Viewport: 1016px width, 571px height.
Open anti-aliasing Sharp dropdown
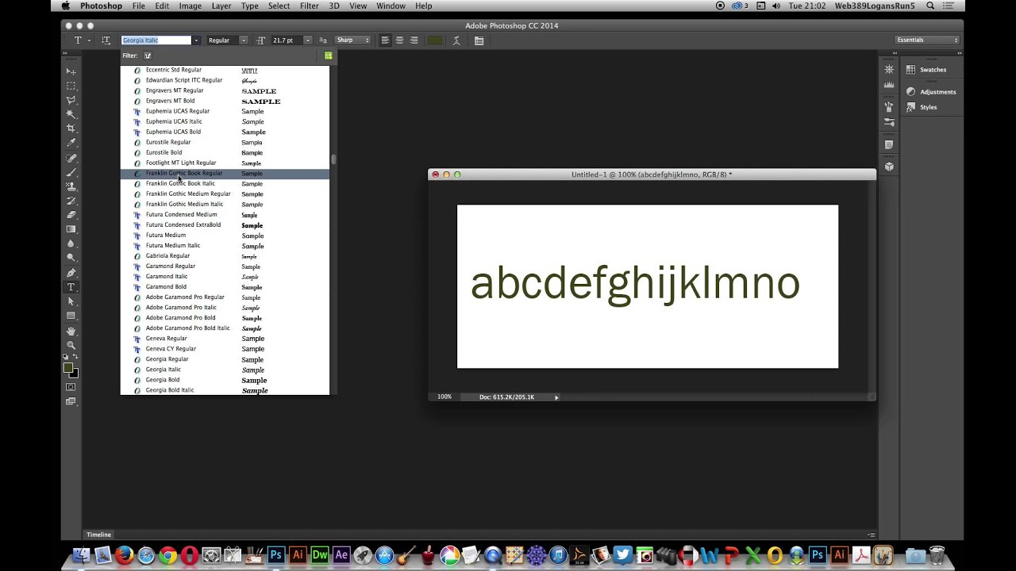pyautogui.click(x=352, y=40)
